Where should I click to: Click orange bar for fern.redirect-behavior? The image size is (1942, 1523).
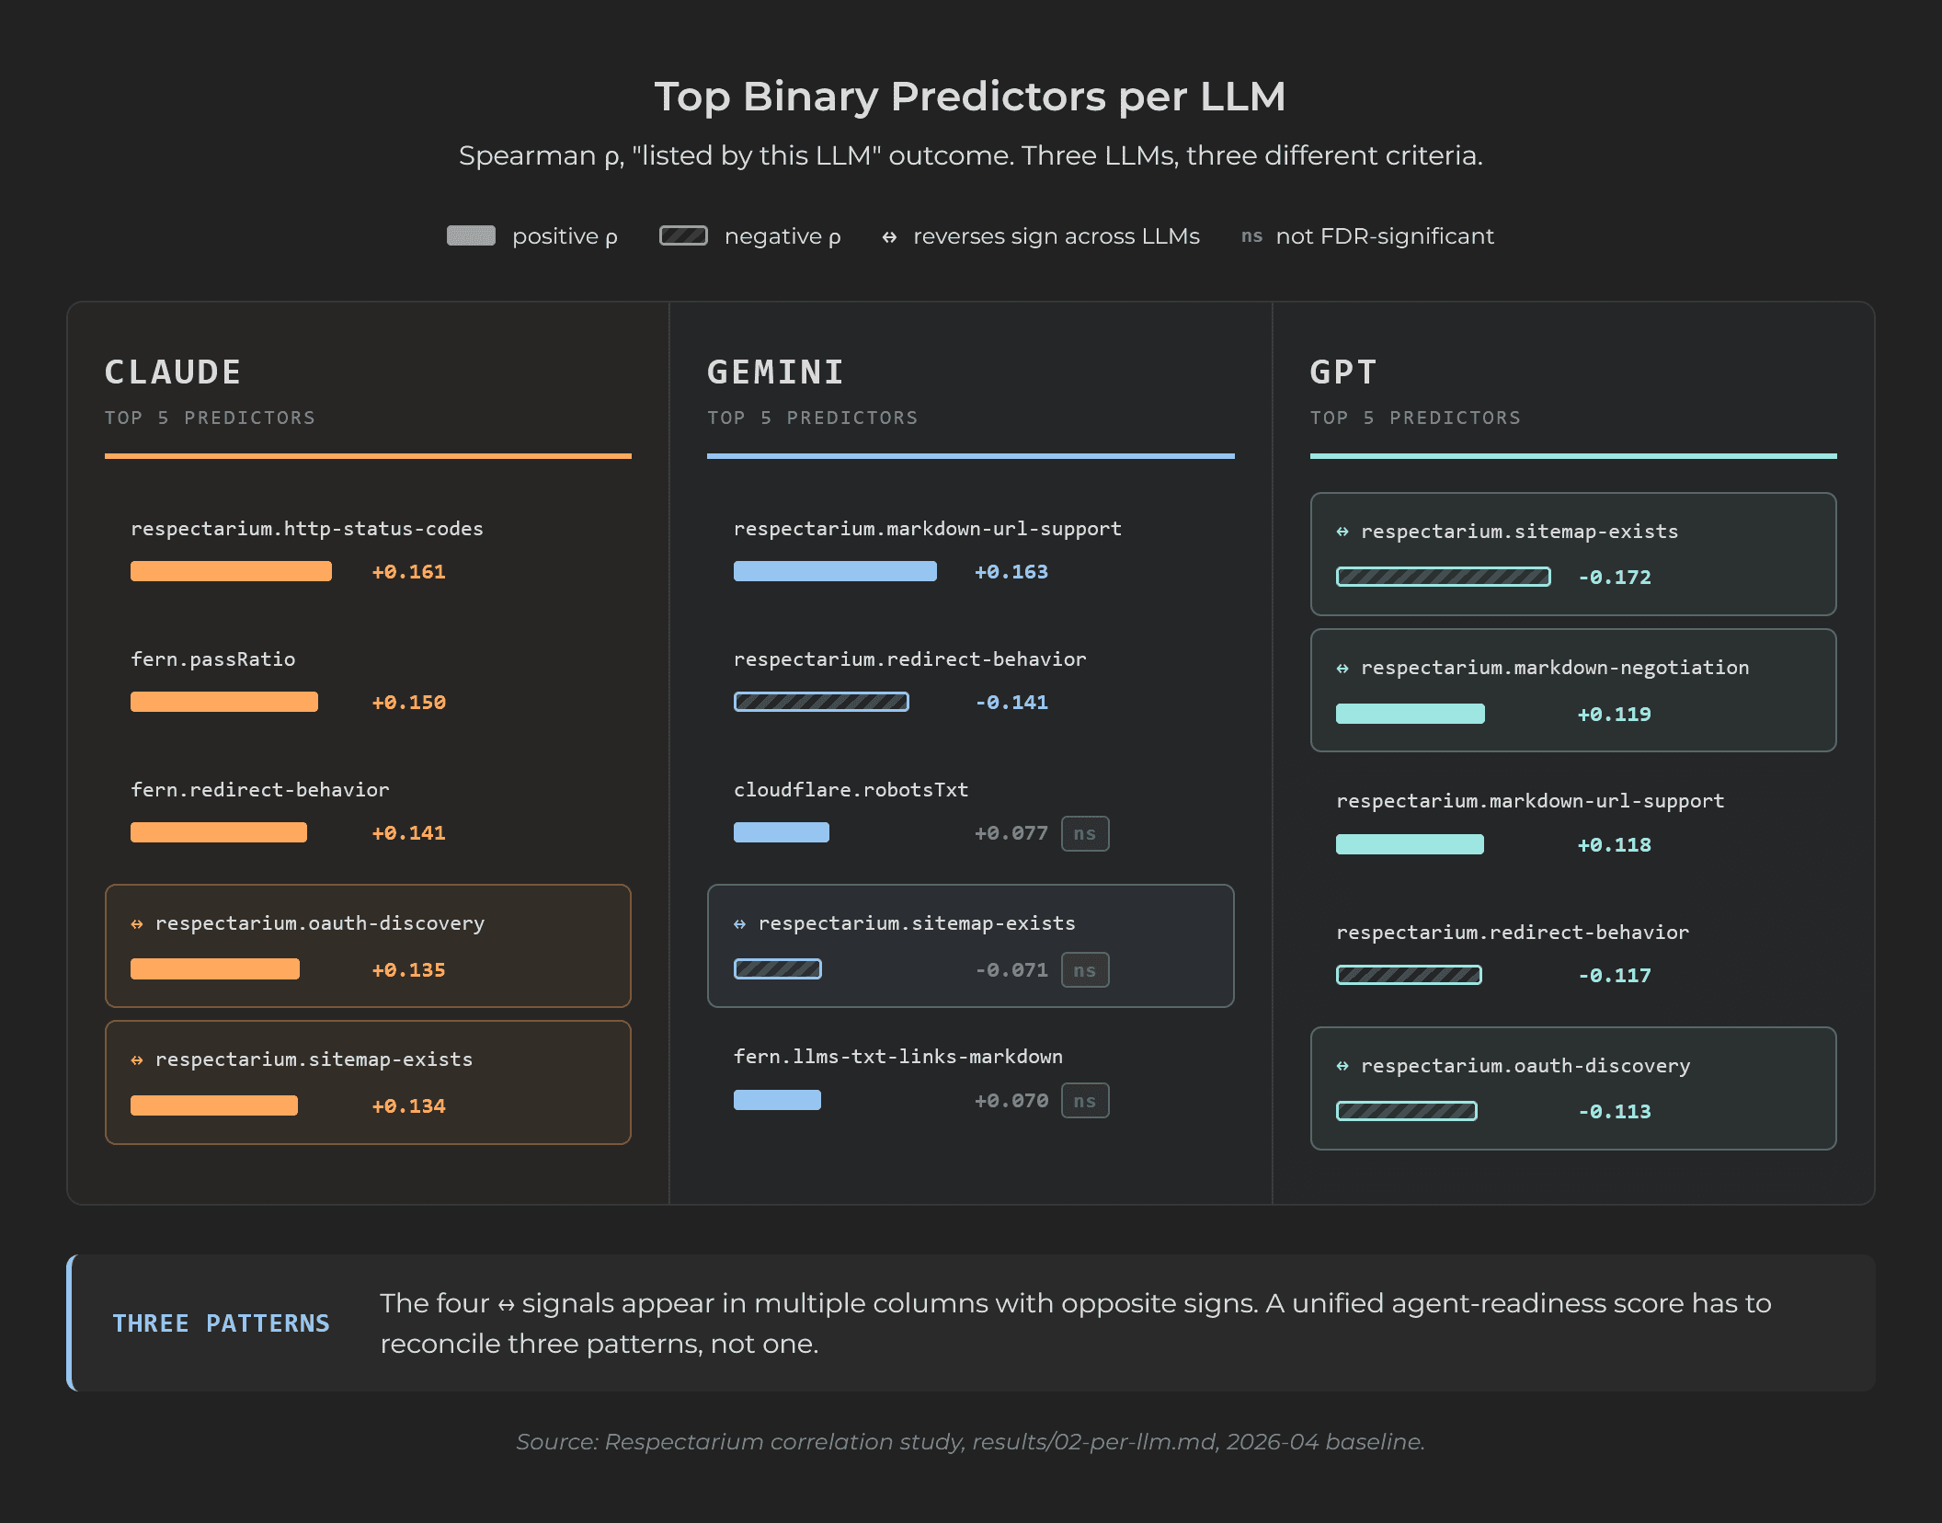click(219, 832)
